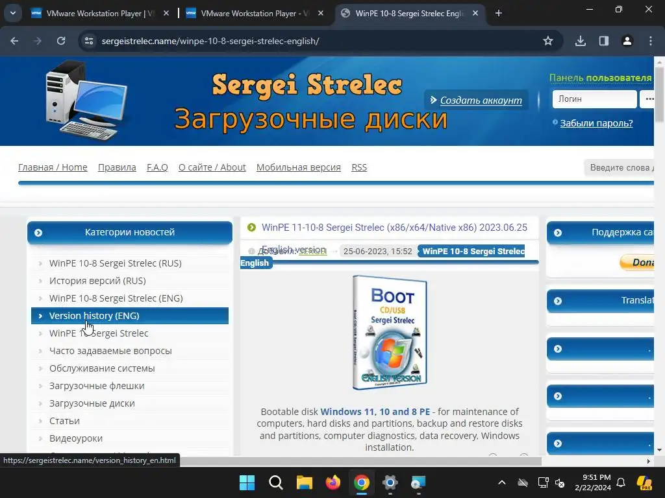Open the network display tray icon
Viewport: 665px width, 498px height.
(x=544, y=482)
